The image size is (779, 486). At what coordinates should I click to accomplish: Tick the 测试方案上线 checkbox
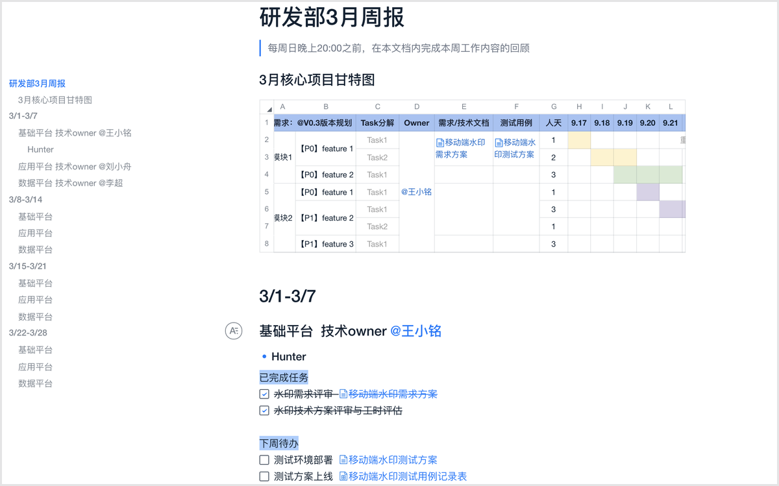pos(264,476)
